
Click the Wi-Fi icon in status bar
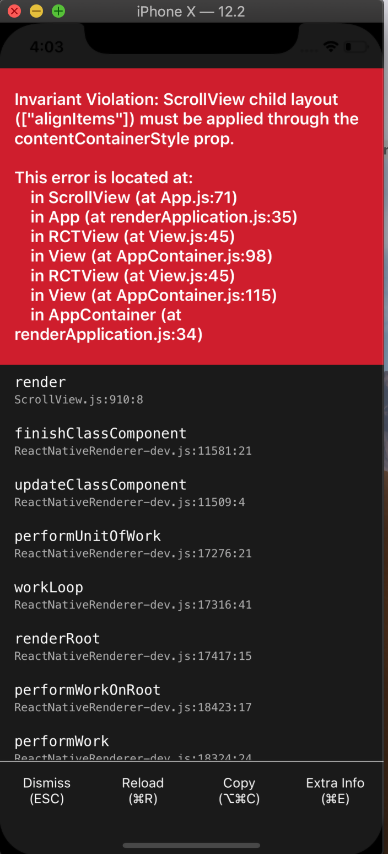pyautogui.click(x=331, y=47)
